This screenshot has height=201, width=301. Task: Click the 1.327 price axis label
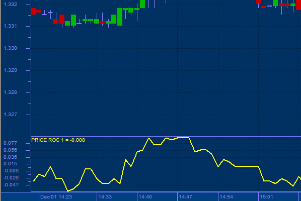11,115
